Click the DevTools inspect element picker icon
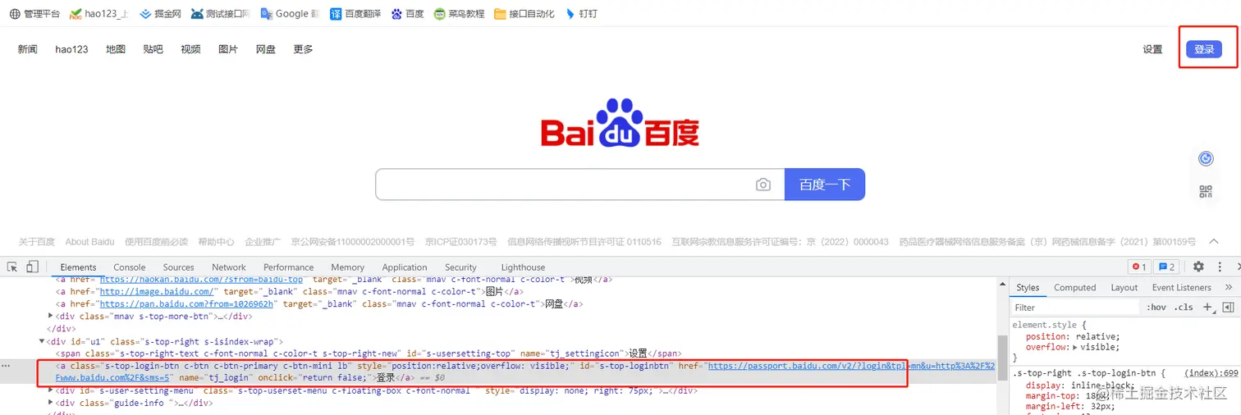The width and height of the screenshot is (1241, 415). [12, 267]
